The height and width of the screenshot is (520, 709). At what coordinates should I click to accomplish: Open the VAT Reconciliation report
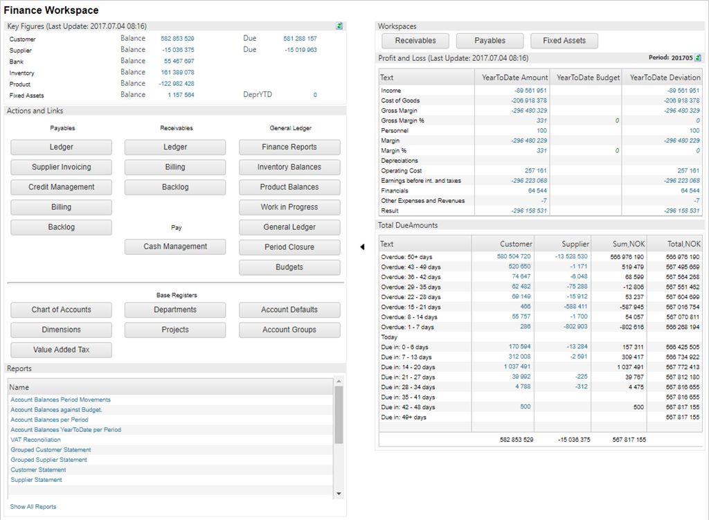tap(35, 440)
